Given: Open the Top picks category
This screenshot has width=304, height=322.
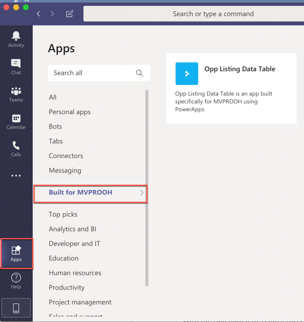Looking at the screenshot, I should [x=63, y=214].
